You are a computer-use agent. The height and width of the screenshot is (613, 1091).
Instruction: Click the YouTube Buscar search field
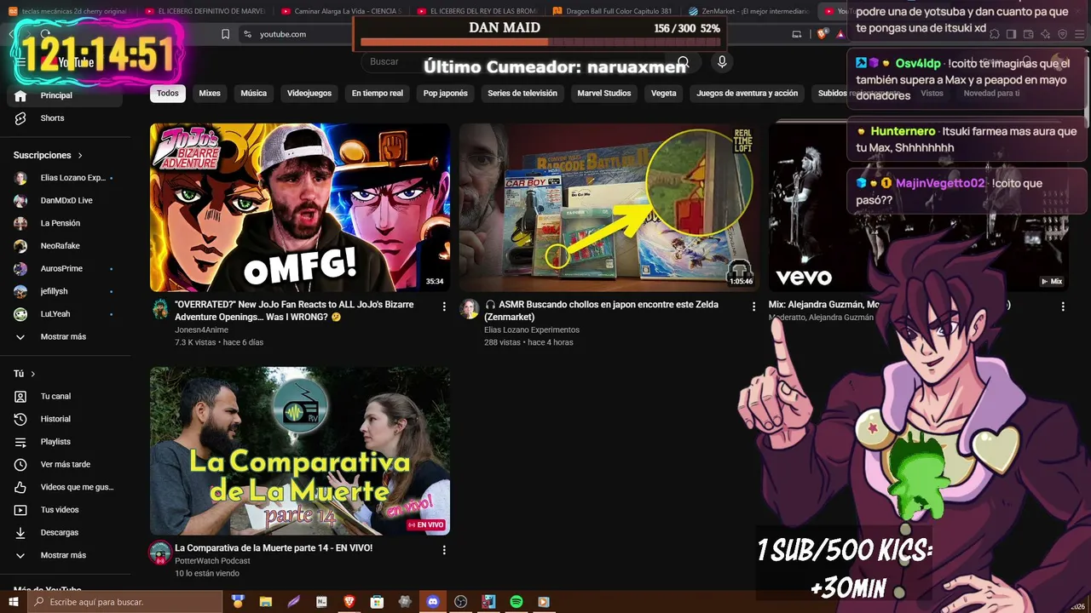[x=511, y=62]
